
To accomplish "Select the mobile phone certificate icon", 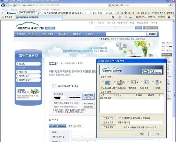I will tap(157, 82).
